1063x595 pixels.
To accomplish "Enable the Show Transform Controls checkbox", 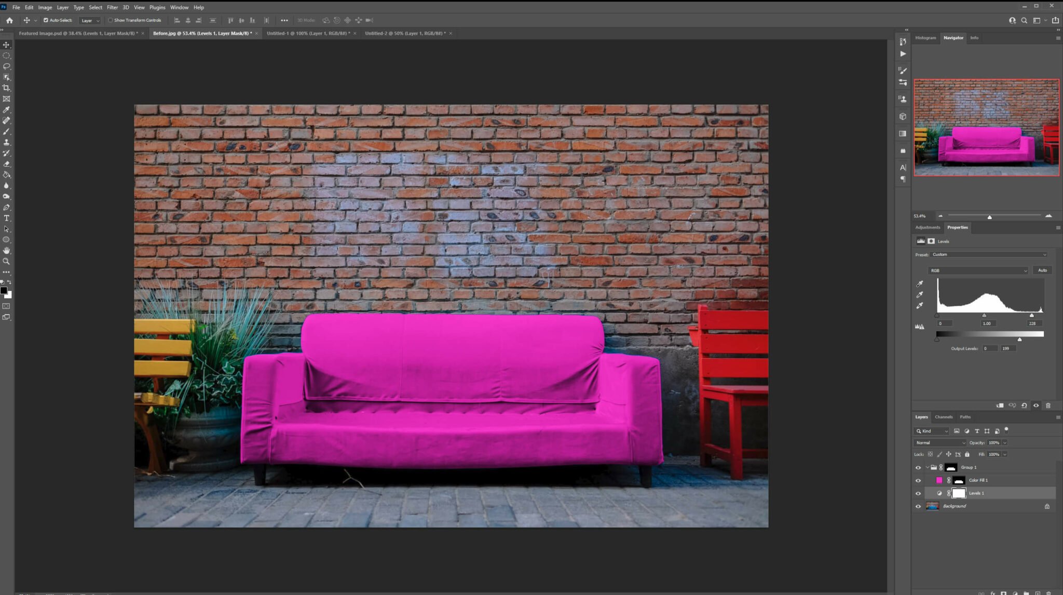I will 111,20.
